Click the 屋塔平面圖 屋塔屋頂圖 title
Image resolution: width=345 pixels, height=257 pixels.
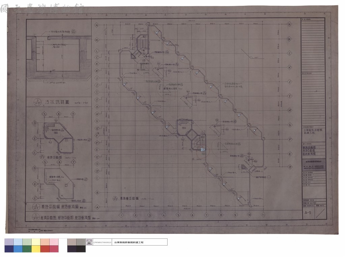pos(60,207)
